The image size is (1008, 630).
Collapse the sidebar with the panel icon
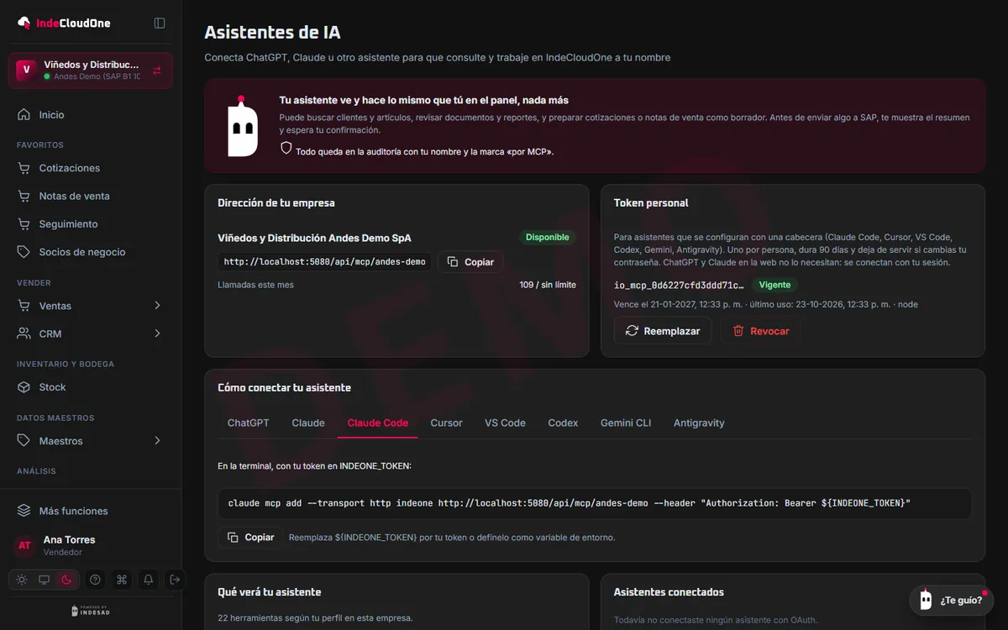click(160, 23)
